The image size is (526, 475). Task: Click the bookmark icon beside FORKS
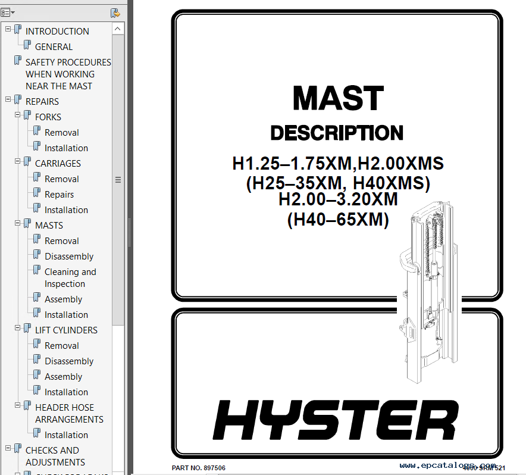pyautogui.click(x=27, y=115)
